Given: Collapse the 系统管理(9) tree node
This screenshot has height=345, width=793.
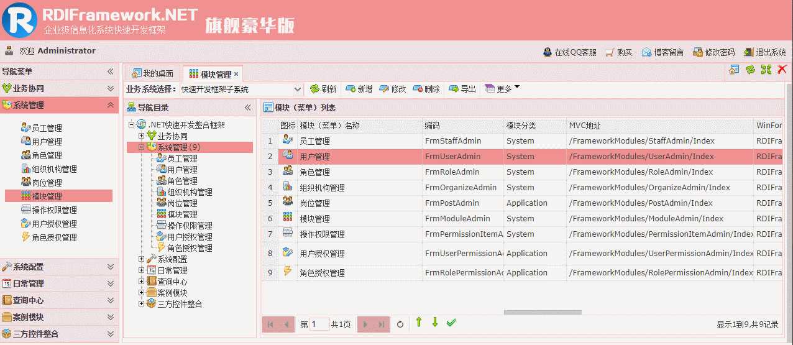Looking at the screenshot, I should 142,147.
